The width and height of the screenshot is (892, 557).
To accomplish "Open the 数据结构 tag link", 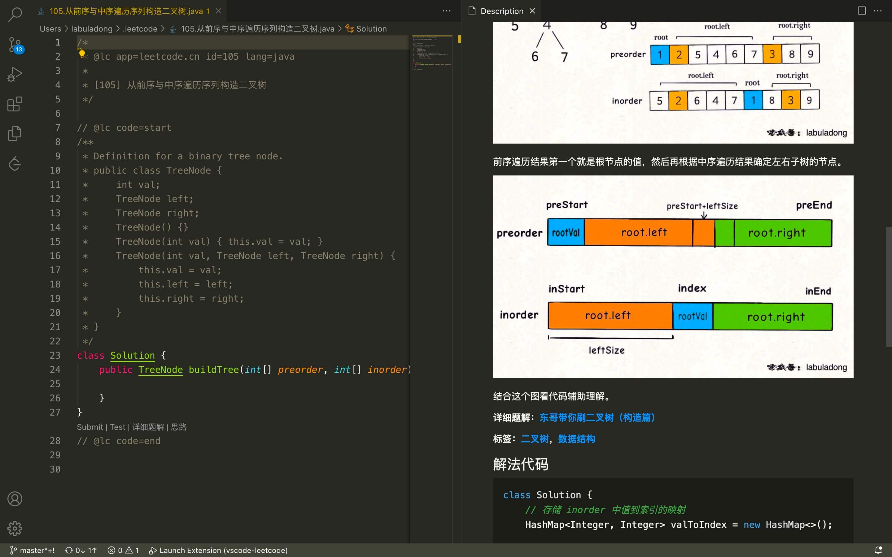I will [576, 439].
